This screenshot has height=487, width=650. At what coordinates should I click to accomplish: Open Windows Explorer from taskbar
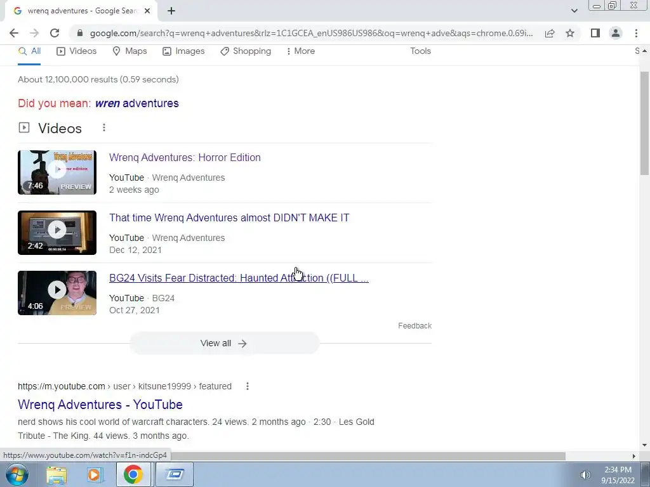tap(56, 474)
